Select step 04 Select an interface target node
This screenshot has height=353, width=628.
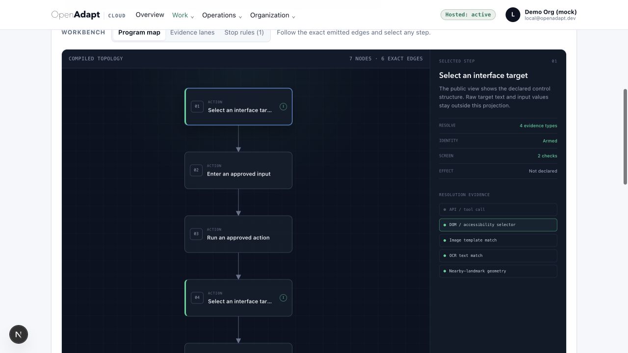238,298
